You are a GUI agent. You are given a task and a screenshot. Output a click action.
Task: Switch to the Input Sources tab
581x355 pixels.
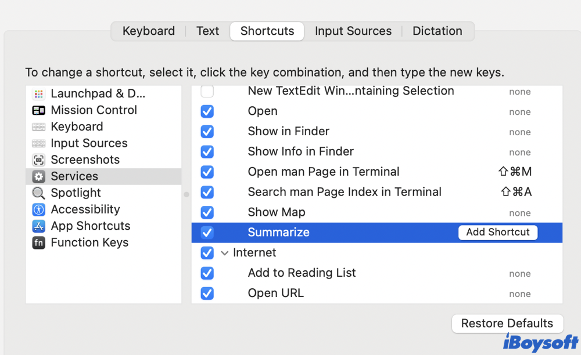click(353, 31)
